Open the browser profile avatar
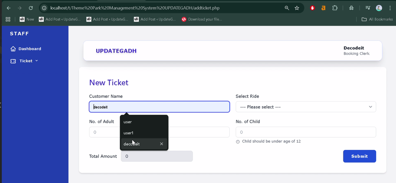 pyautogui.click(x=379, y=8)
